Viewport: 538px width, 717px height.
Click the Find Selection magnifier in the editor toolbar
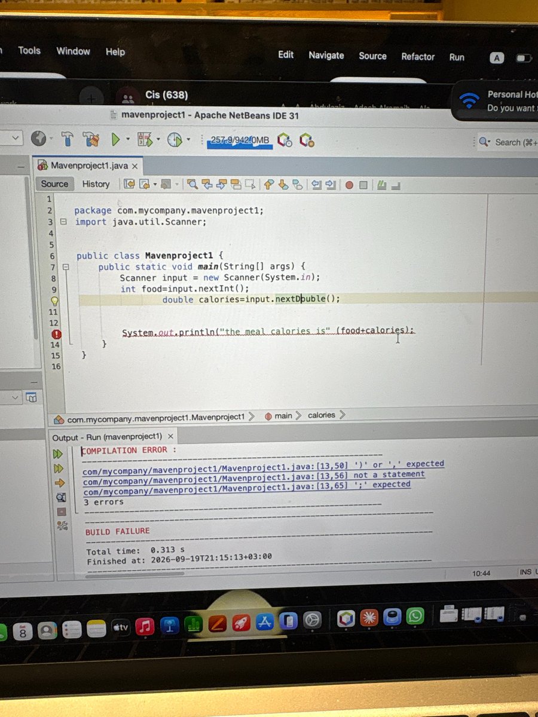pyautogui.click(x=192, y=184)
